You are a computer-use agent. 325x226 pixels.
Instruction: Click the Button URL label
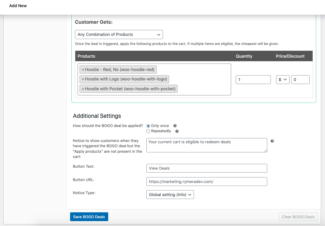point(83,180)
